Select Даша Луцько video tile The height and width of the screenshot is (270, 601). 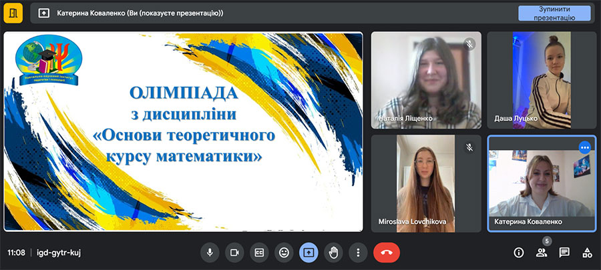542,80
